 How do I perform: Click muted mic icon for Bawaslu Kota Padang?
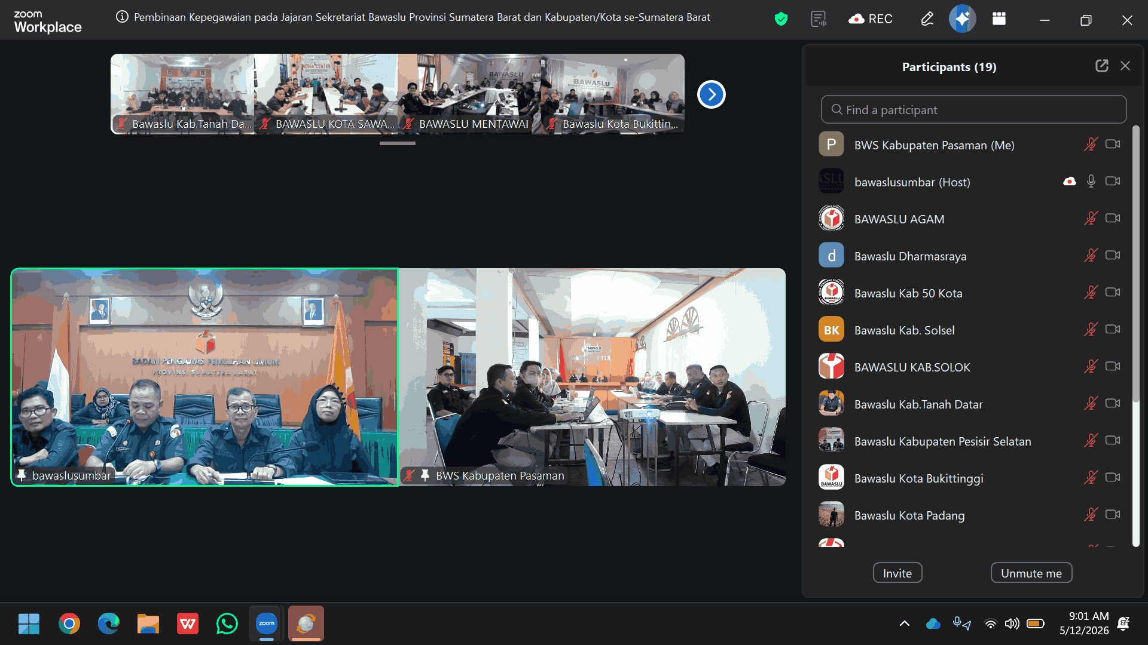1091,515
